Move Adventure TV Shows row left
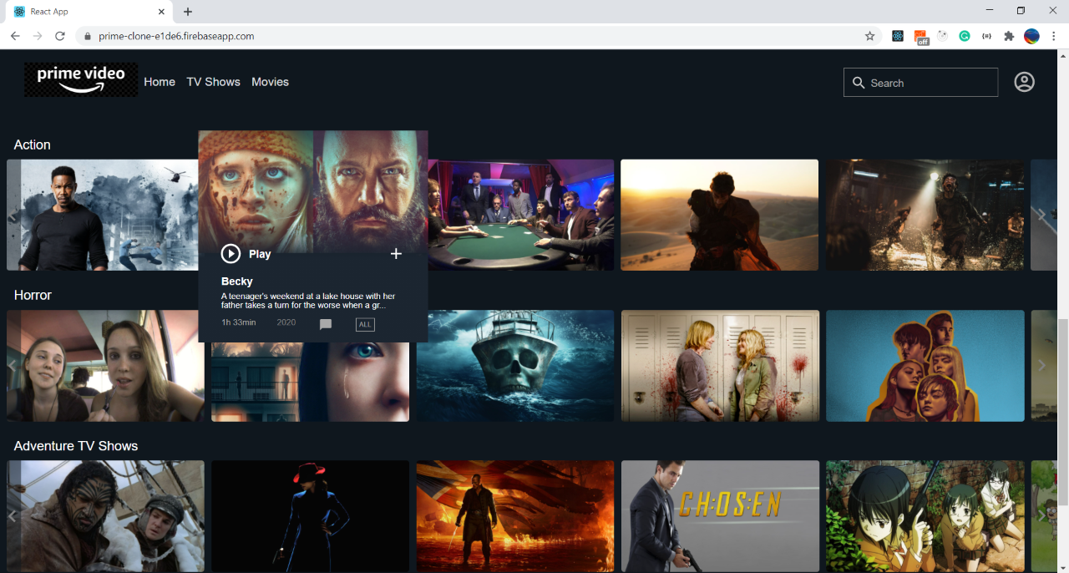 tap(13, 516)
